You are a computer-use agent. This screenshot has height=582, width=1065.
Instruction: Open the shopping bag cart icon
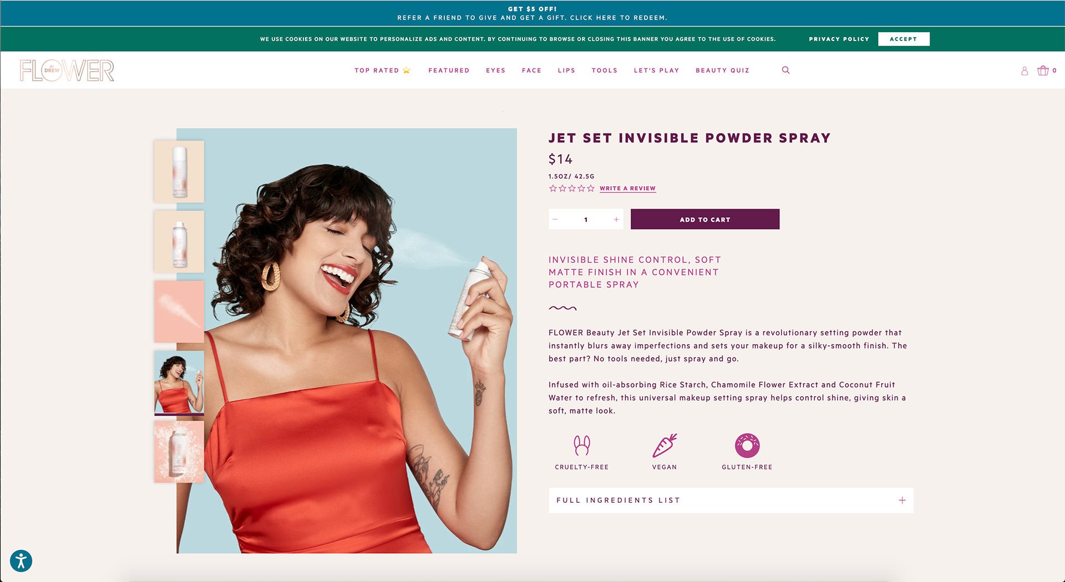[x=1043, y=70]
